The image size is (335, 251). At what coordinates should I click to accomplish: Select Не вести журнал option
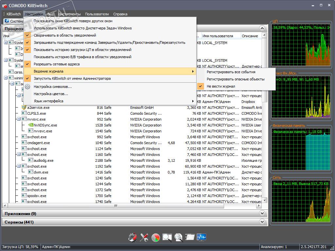click(x=236, y=86)
